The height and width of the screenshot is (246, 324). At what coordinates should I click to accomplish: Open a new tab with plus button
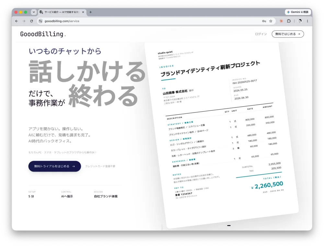click(x=90, y=12)
